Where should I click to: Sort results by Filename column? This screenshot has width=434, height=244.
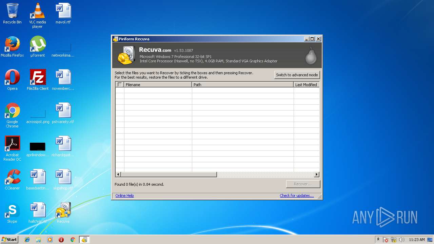pos(158,85)
